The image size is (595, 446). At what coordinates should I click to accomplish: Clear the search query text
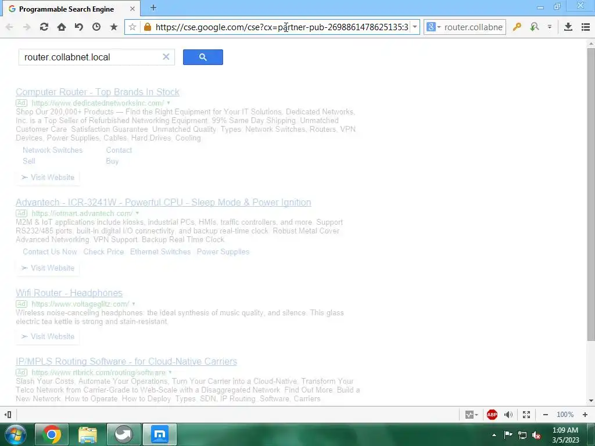pos(166,57)
